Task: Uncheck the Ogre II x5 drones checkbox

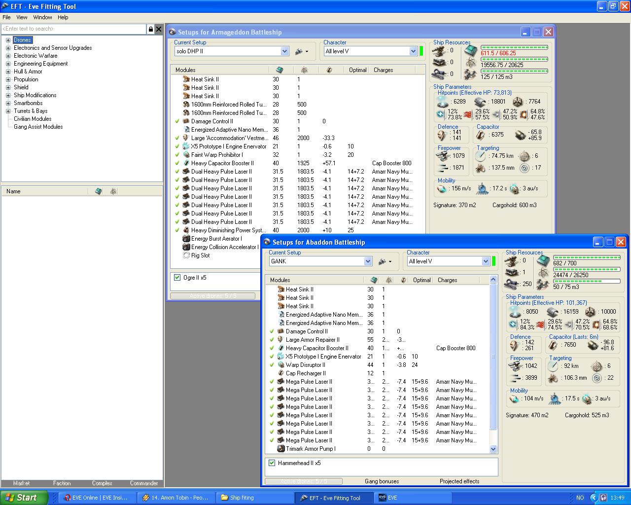Action: pyautogui.click(x=177, y=278)
